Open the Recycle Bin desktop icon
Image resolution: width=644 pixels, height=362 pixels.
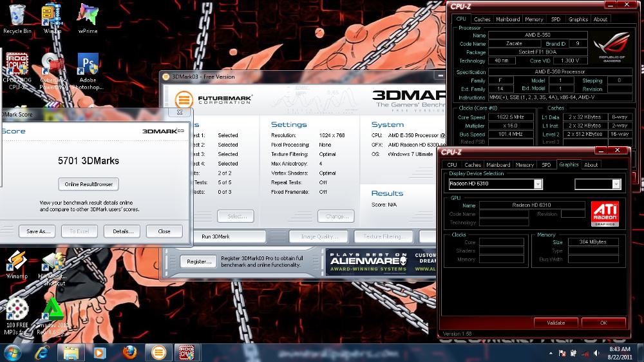tap(17, 19)
